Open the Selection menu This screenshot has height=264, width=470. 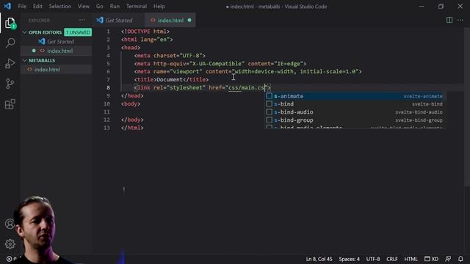tap(60, 7)
